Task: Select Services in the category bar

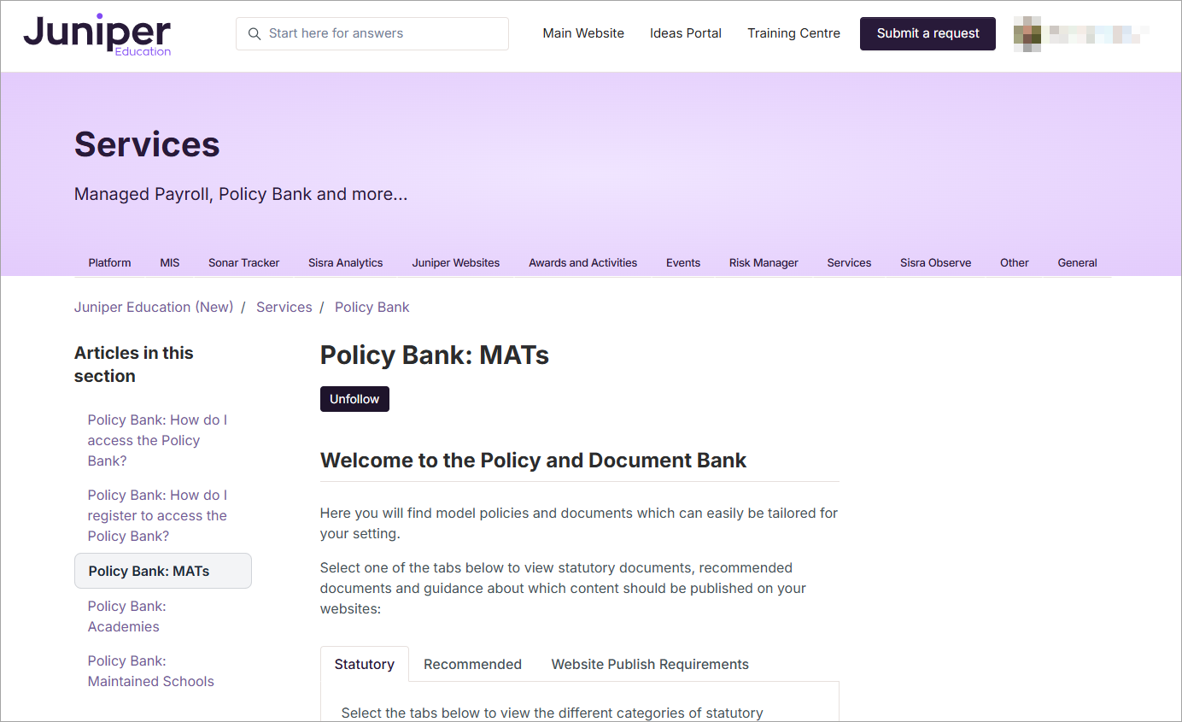Action: pyautogui.click(x=849, y=262)
